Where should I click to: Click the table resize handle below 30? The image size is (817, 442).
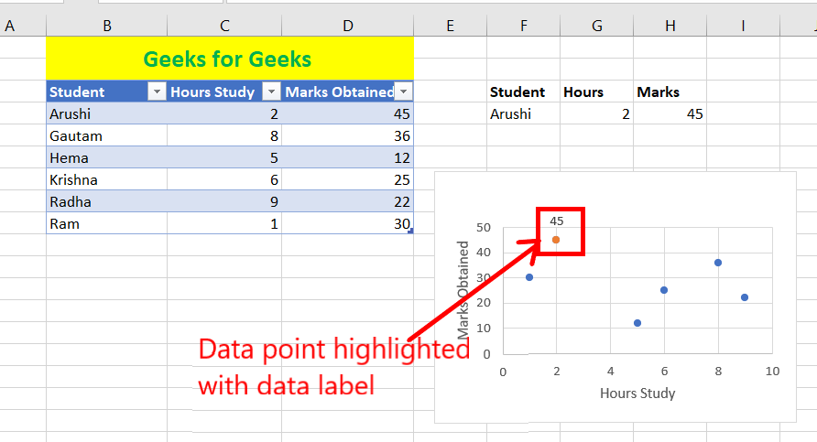[410, 231]
